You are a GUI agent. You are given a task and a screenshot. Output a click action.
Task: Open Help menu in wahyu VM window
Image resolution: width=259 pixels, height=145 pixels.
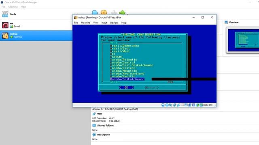point(124,23)
